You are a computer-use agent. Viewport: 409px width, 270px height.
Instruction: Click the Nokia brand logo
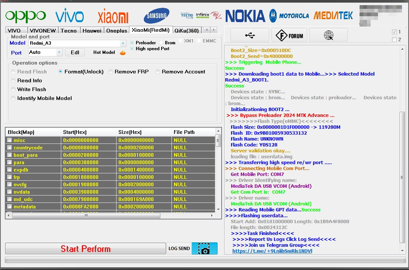(x=245, y=16)
